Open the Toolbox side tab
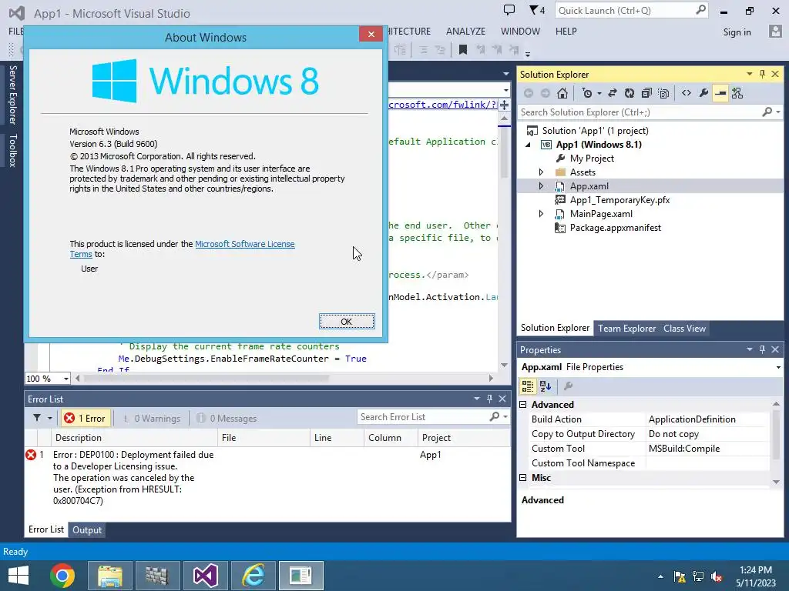 pos(12,150)
